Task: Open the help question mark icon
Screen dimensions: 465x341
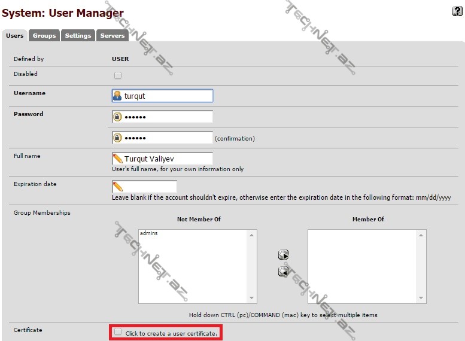Action: point(458,11)
